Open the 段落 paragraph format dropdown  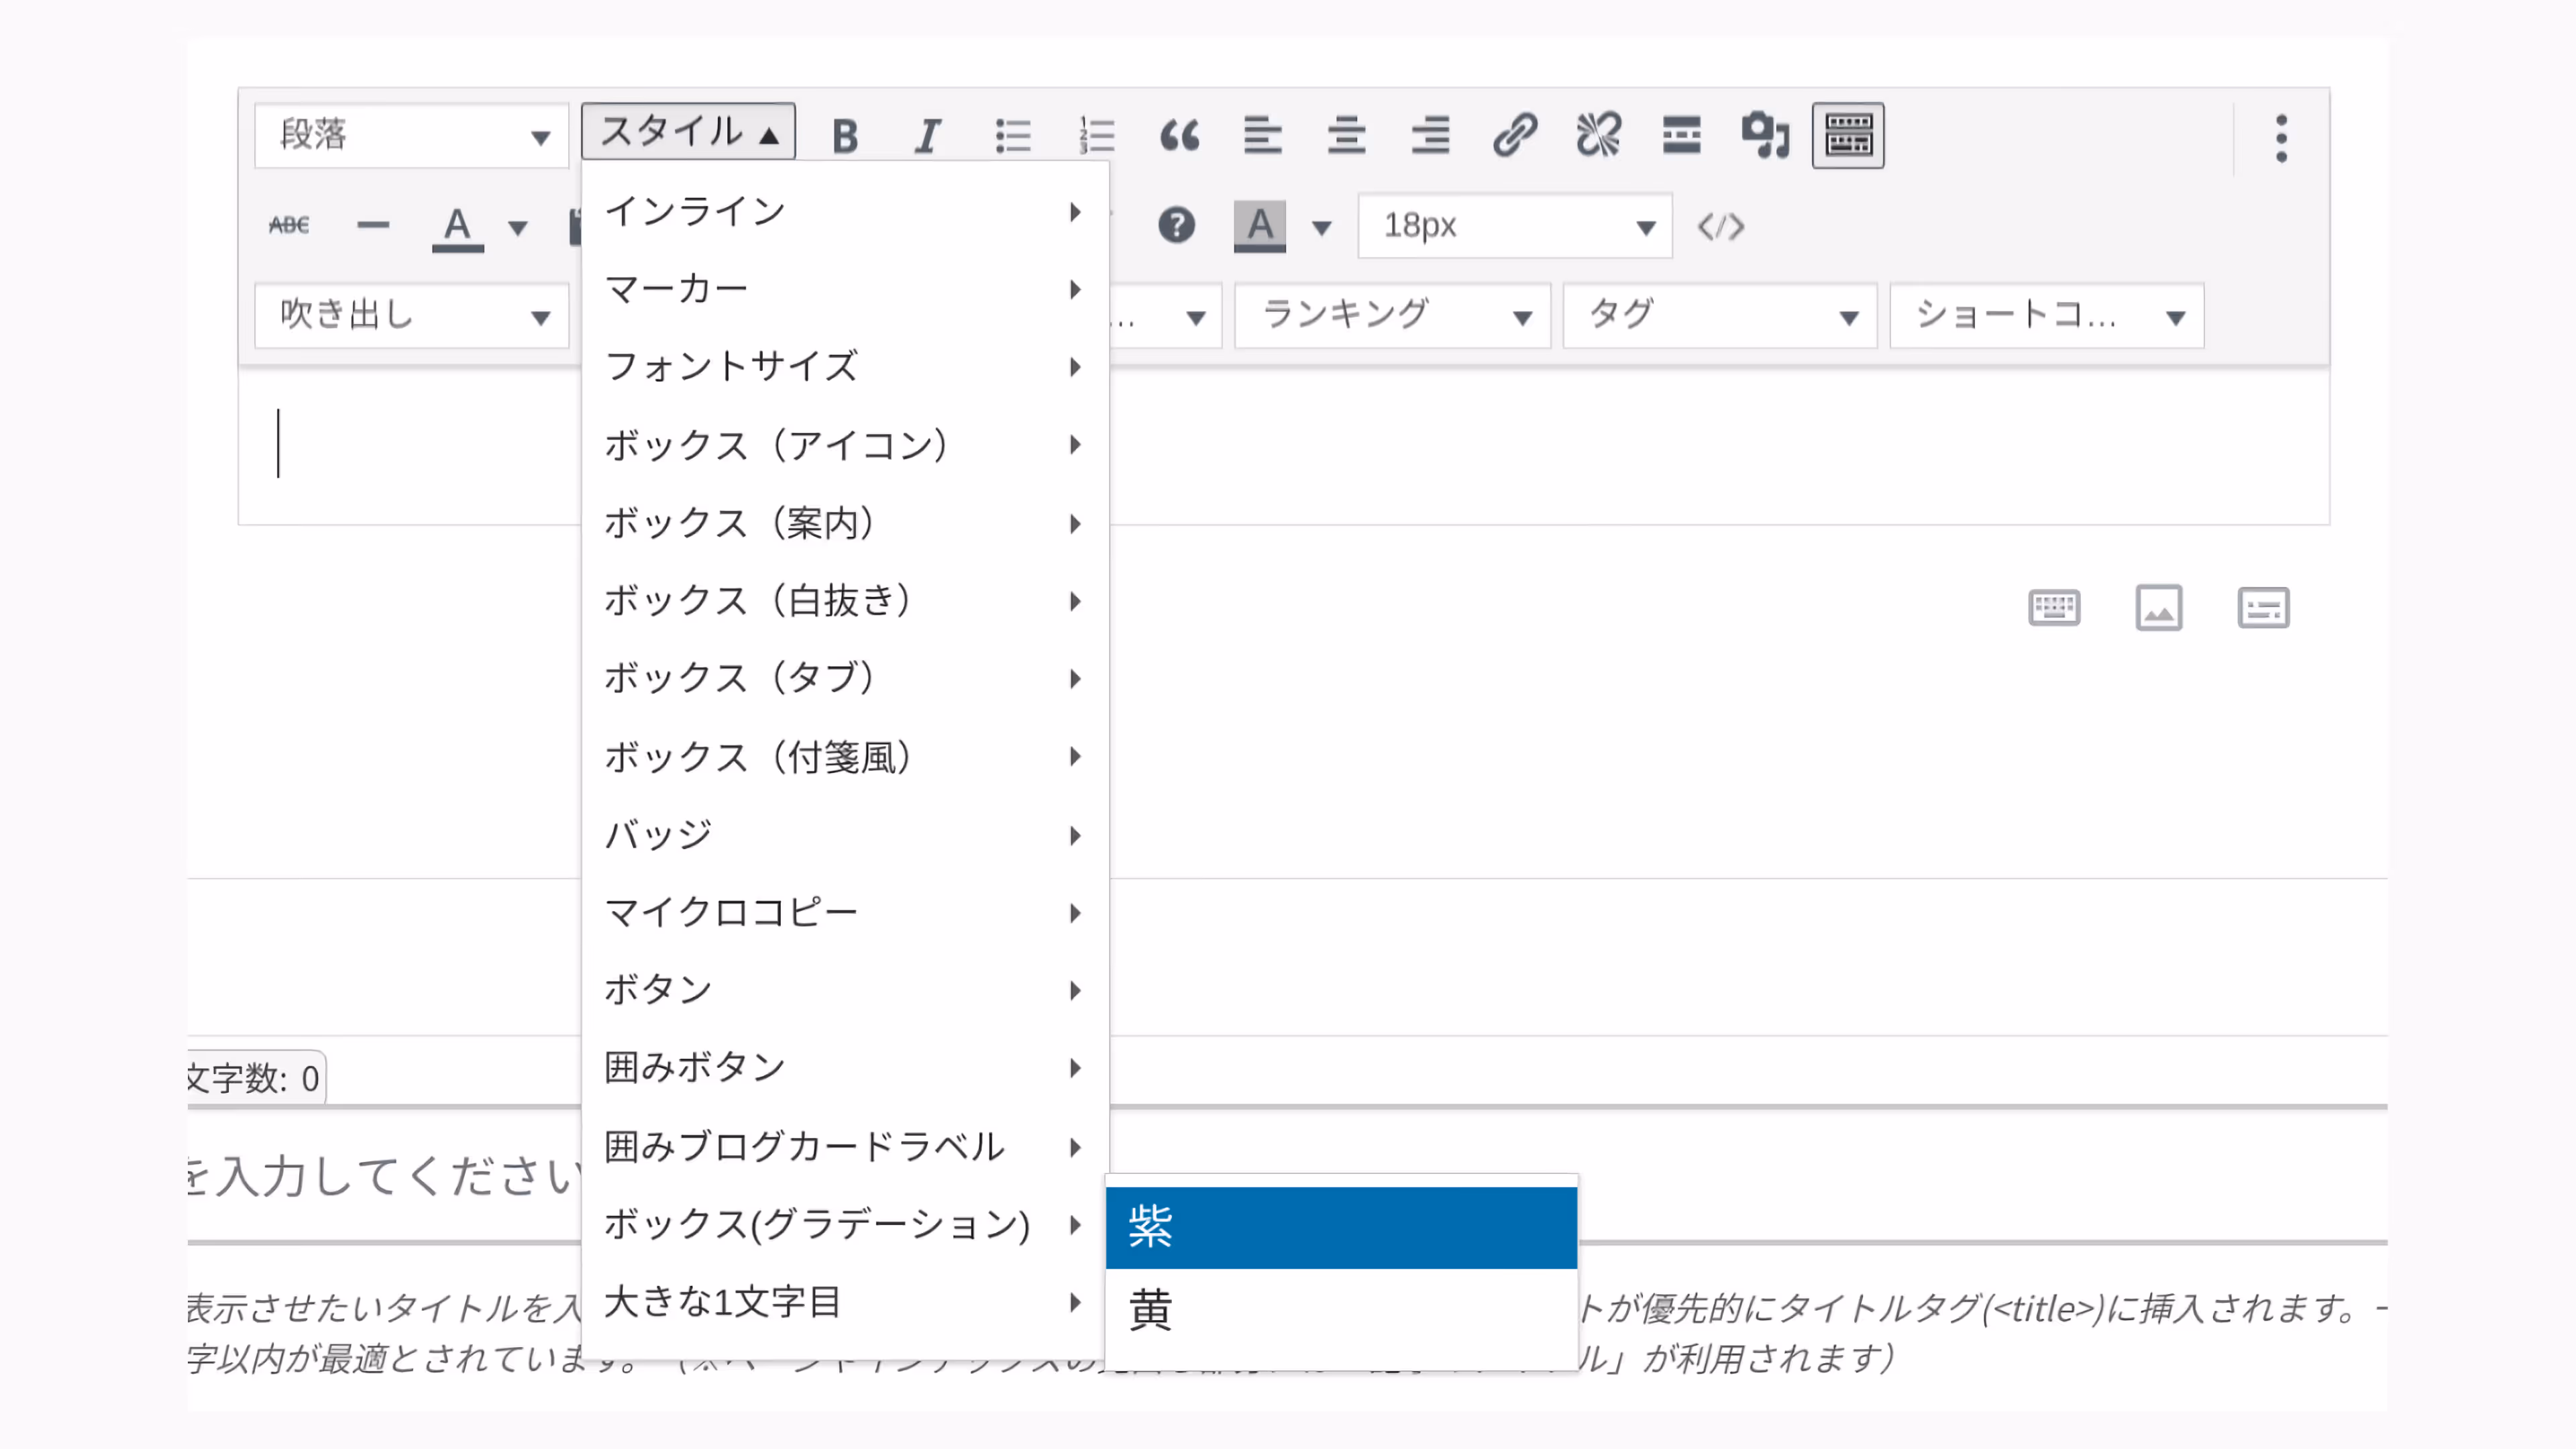click(411, 135)
